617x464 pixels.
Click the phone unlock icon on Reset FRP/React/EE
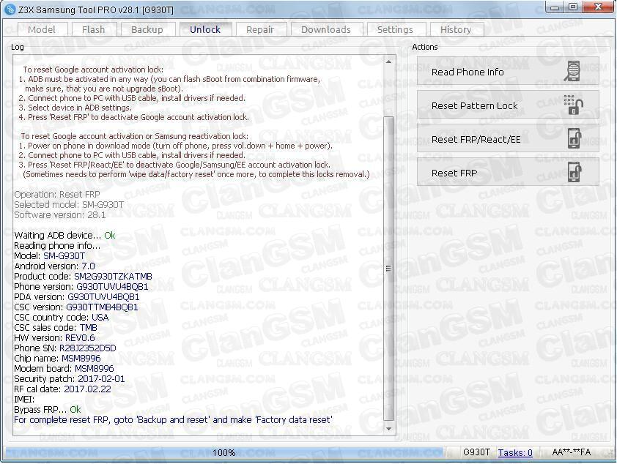574,139
